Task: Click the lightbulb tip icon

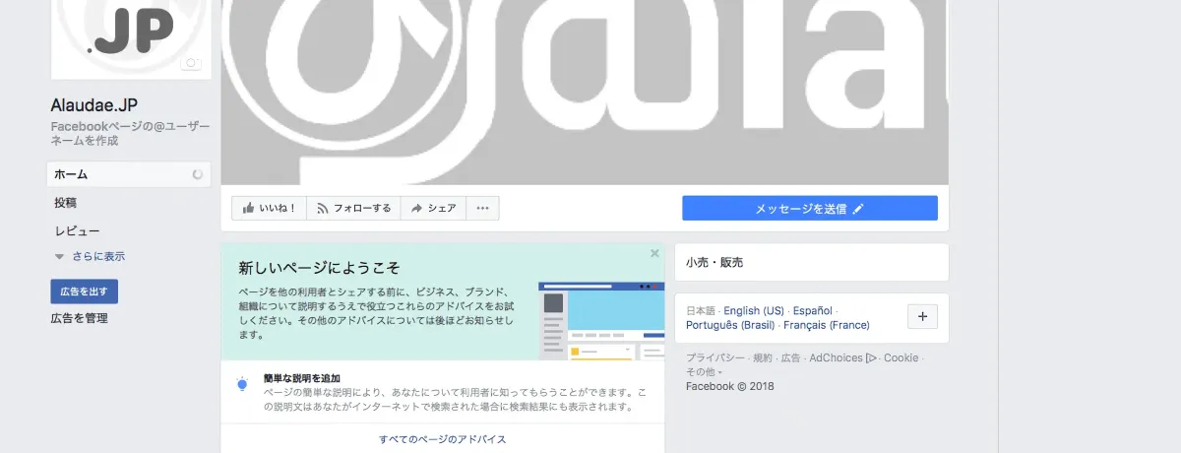Action: (242, 385)
